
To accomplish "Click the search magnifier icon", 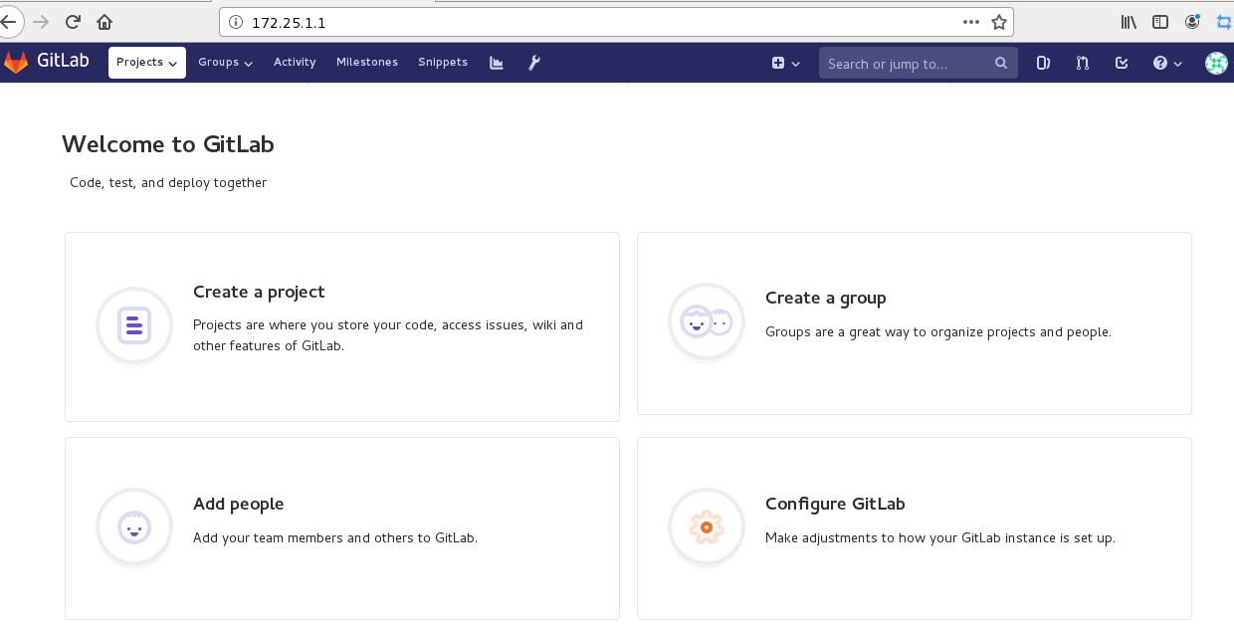I will coord(1001,63).
